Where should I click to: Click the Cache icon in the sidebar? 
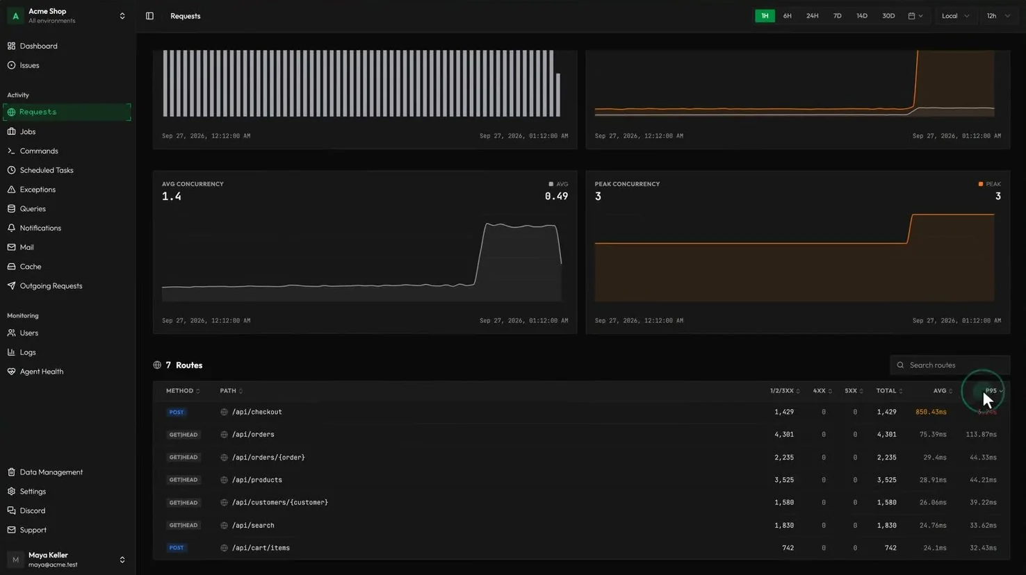[x=11, y=267]
